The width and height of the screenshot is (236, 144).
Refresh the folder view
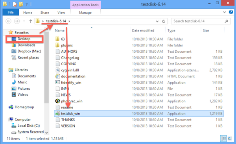click(164, 21)
